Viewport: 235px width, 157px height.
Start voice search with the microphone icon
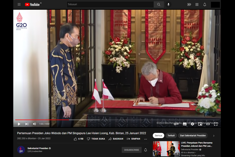(169, 4)
